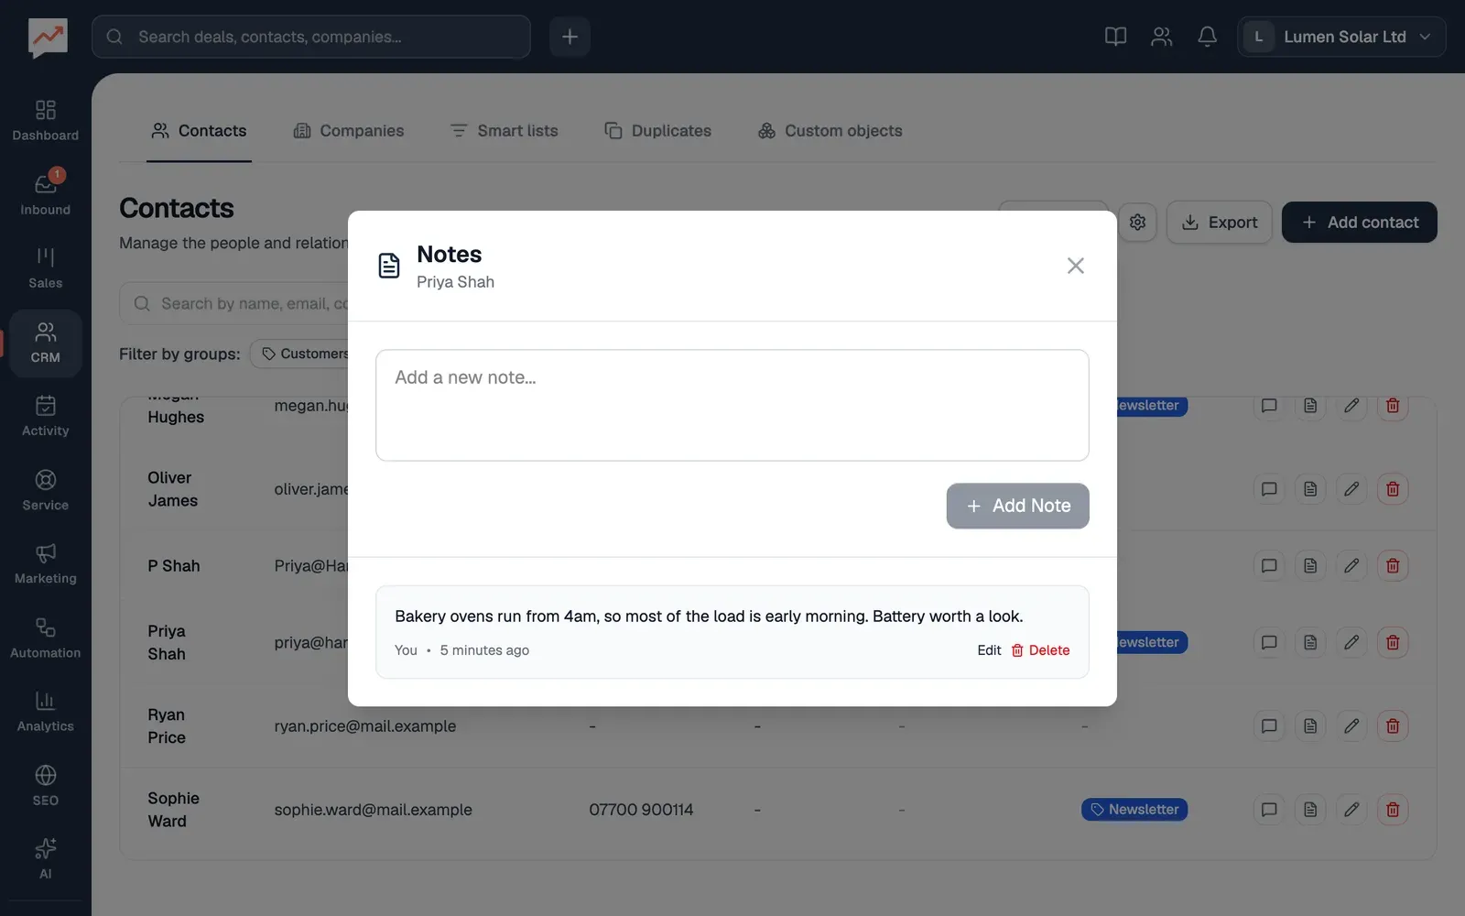The height and width of the screenshot is (916, 1465).
Task: Open the SEO globe section
Action: click(x=45, y=785)
